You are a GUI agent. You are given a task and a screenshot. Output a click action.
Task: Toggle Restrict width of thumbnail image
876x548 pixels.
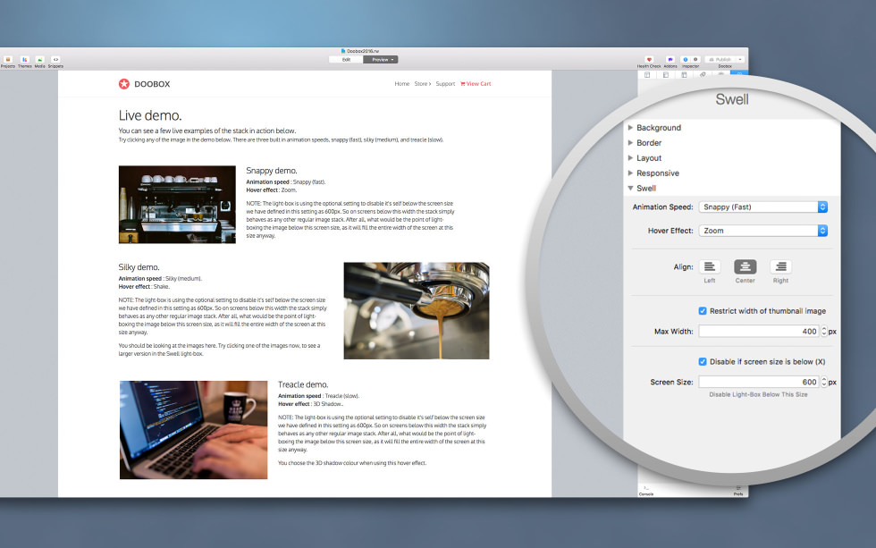tap(703, 310)
